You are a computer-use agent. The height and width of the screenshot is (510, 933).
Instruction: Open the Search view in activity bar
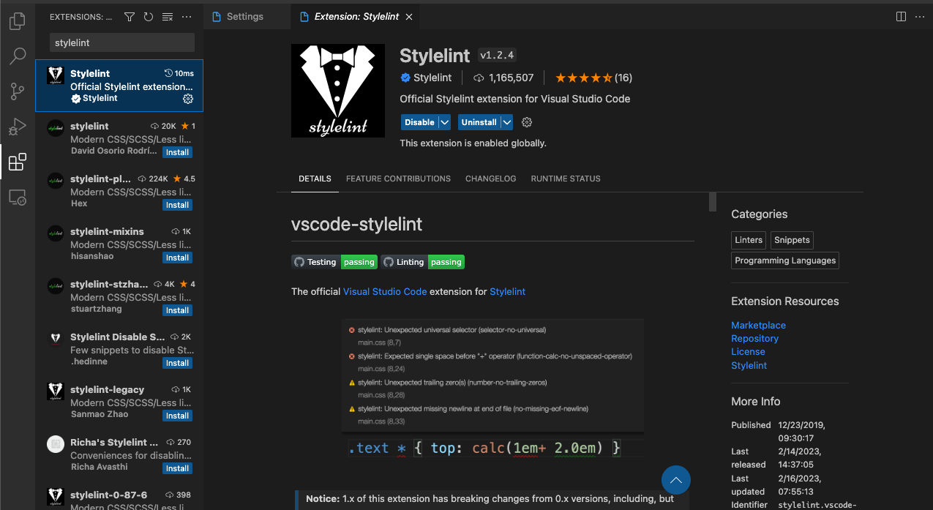coord(18,56)
